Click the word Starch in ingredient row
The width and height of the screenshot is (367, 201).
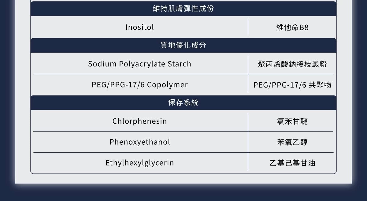point(180,64)
